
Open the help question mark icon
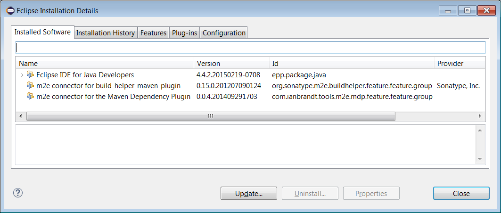pos(18,193)
